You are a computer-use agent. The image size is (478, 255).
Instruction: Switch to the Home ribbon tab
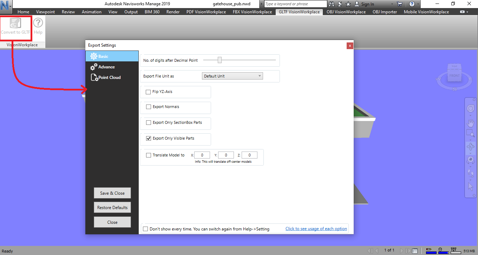coord(24,12)
